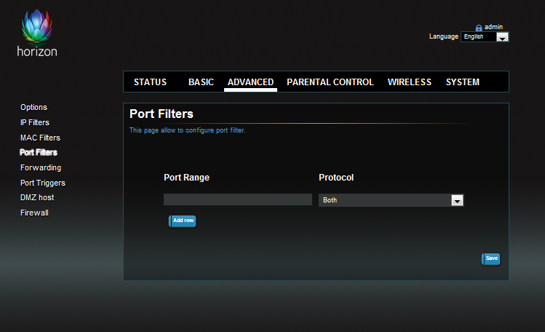Open the Language dropdown arrow
Image resolution: width=545 pixels, height=332 pixels.
[502, 37]
